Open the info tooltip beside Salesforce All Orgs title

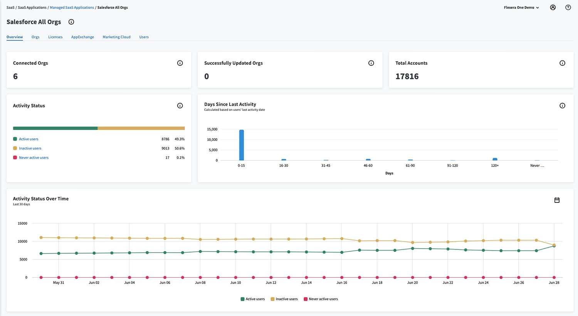(71, 22)
